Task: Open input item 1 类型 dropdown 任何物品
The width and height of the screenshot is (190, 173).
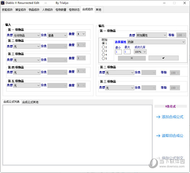Action: (x=27, y=35)
